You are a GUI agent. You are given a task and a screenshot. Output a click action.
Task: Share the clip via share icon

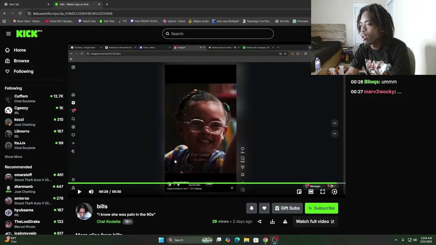(260, 222)
